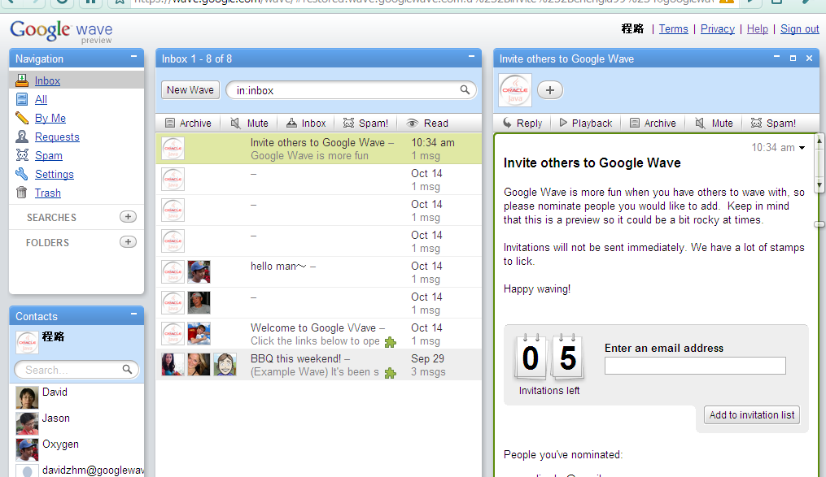
Task: Click the Oracle Java participant avatar in wave
Action: [515, 90]
